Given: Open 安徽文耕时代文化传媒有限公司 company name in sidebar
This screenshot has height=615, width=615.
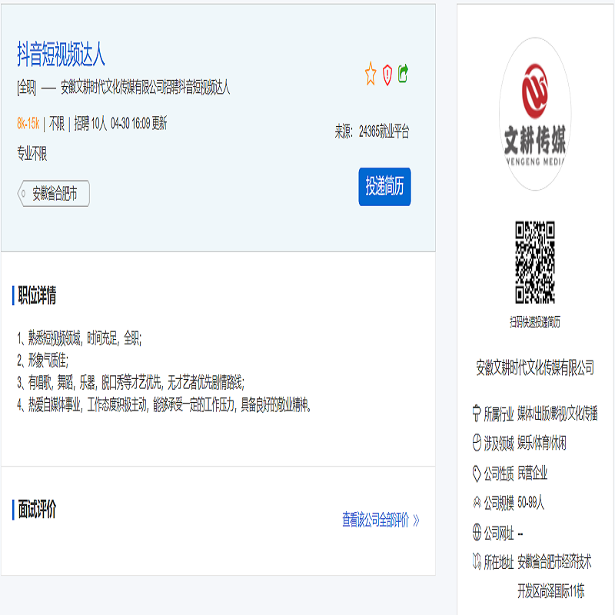Looking at the screenshot, I should 535,367.
